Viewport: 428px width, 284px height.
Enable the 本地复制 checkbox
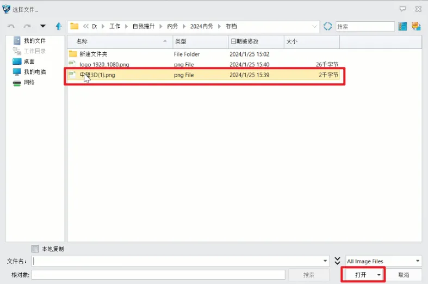(x=35, y=249)
